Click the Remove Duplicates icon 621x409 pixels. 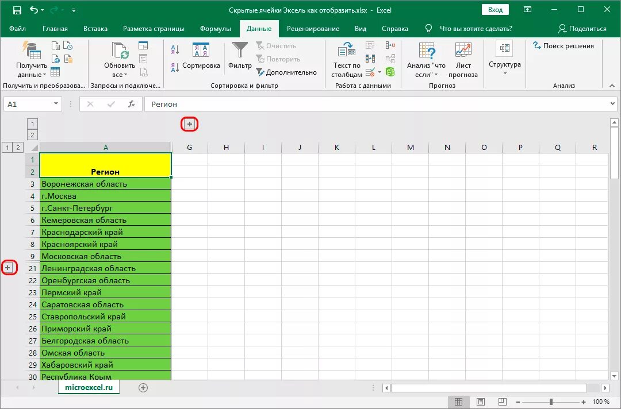point(370,59)
